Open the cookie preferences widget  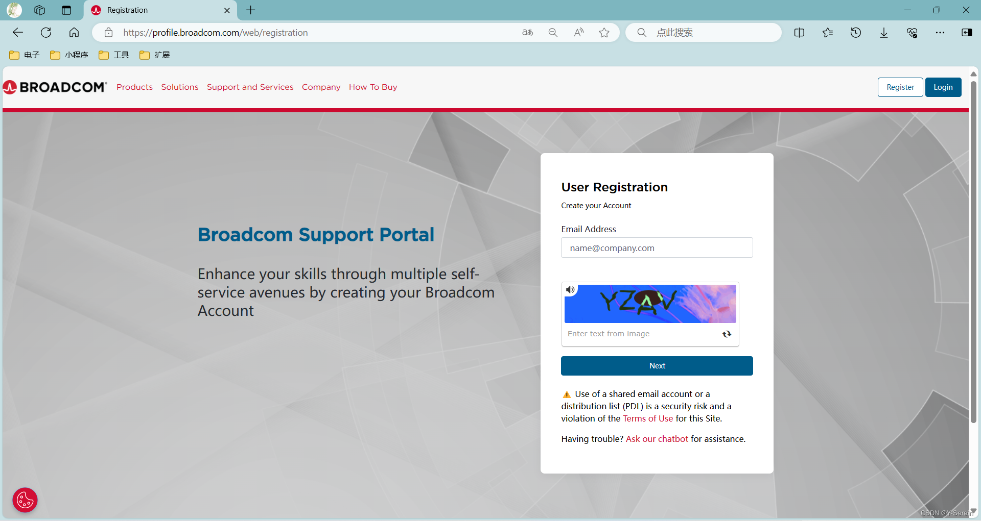pyautogui.click(x=25, y=500)
